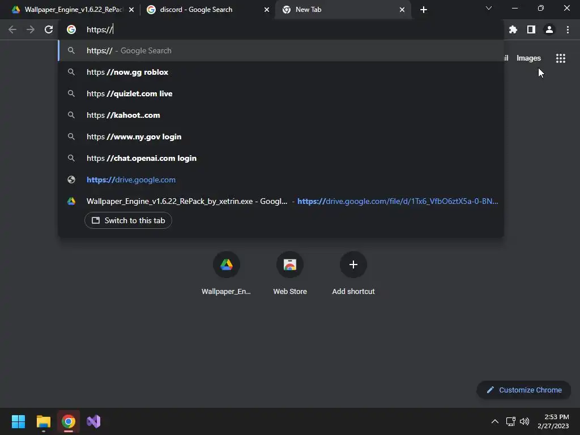Open the Chrome profile avatar icon
This screenshot has height=435, width=580.
549,29
